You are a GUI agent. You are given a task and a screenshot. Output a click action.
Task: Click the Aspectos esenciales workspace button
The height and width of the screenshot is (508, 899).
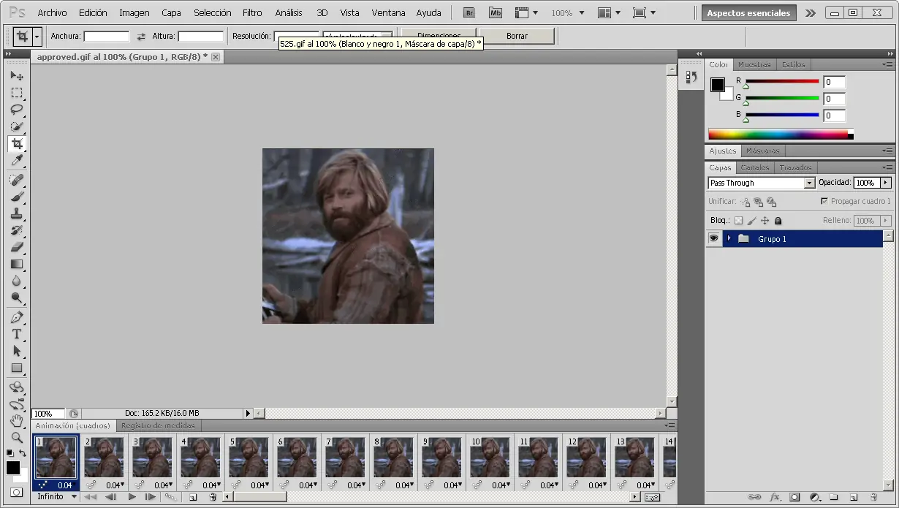(x=748, y=13)
